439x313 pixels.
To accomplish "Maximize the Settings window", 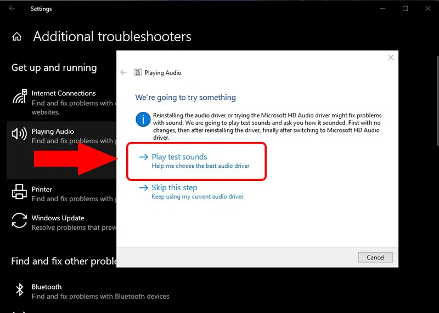I will pos(405,9).
